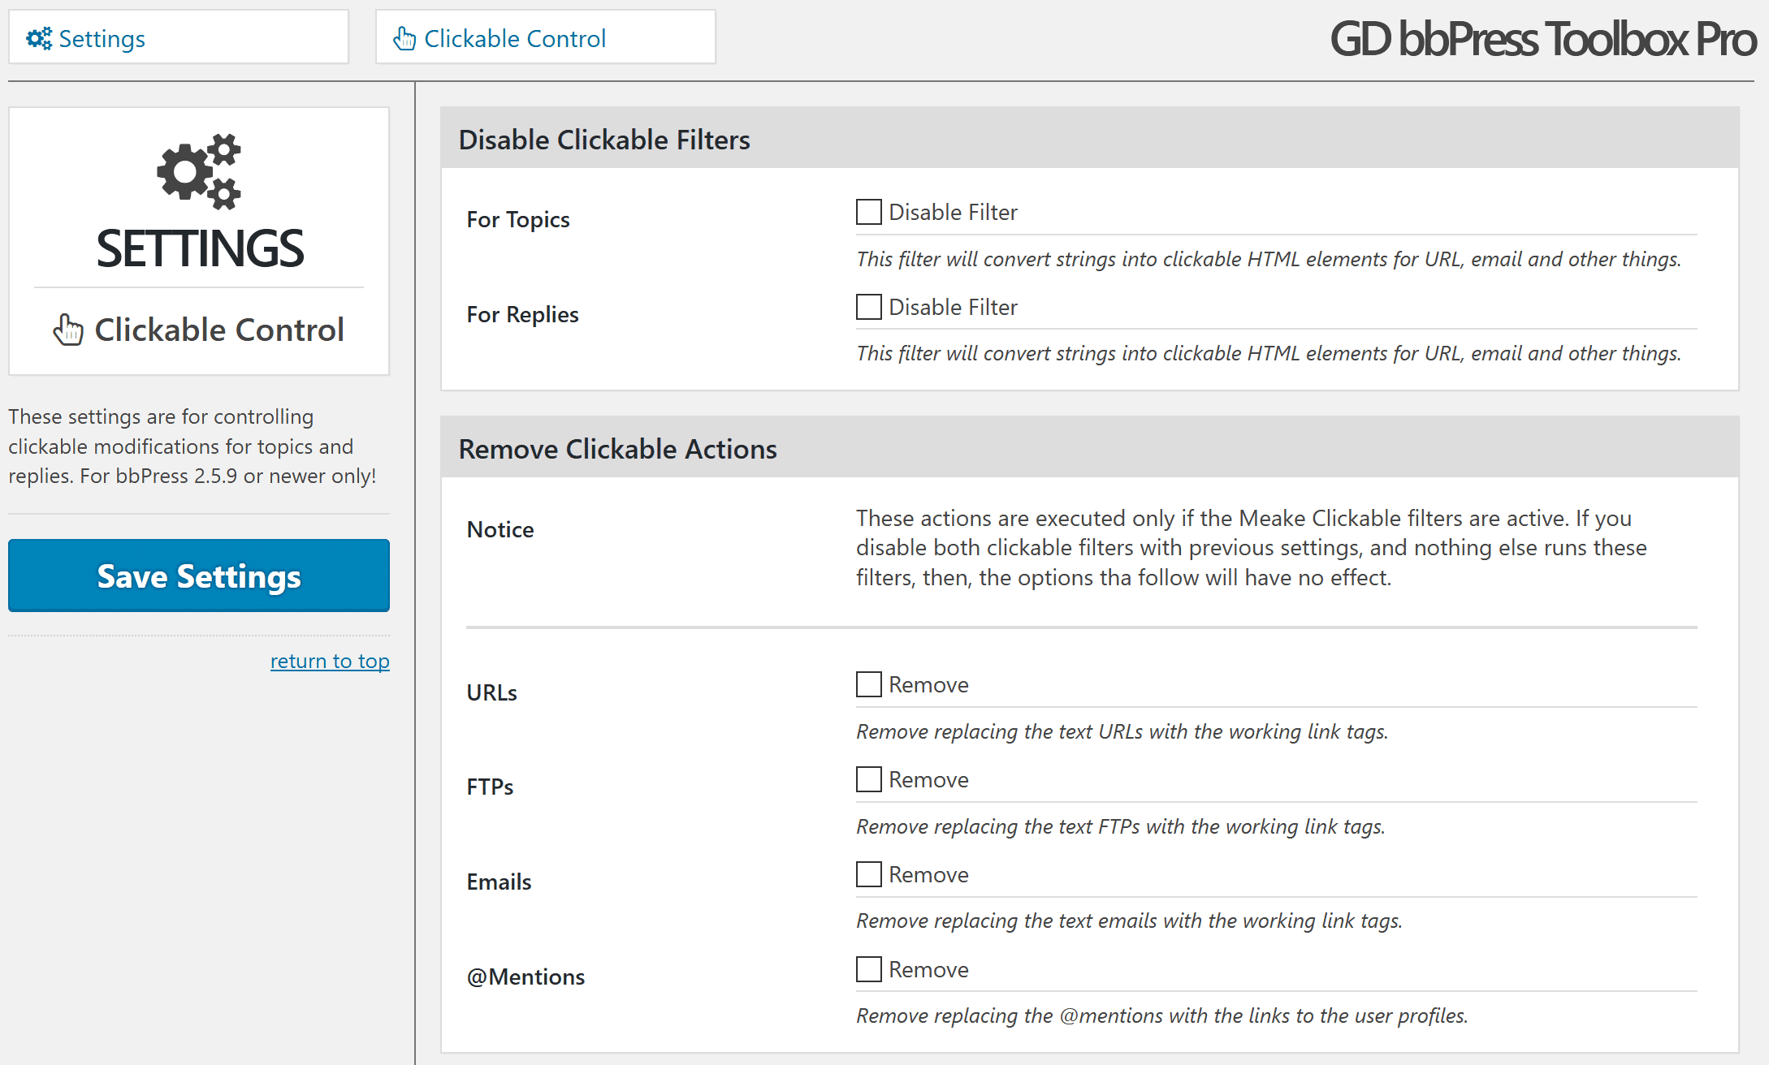Check Remove for @Mentions
Viewport: 1769px width, 1065px height.
(x=869, y=969)
